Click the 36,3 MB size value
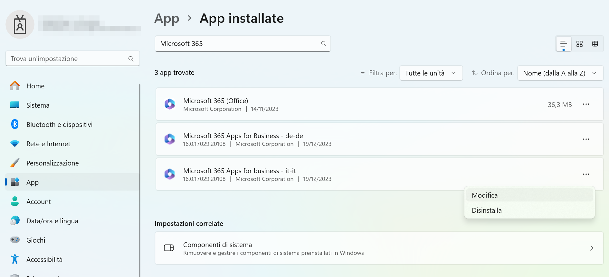 [560, 104]
